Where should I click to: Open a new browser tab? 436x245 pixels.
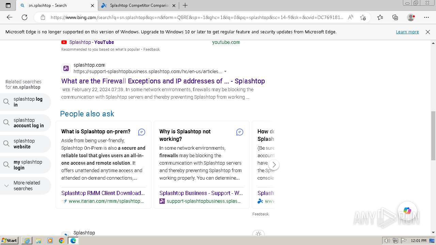click(x=185, y=5)
